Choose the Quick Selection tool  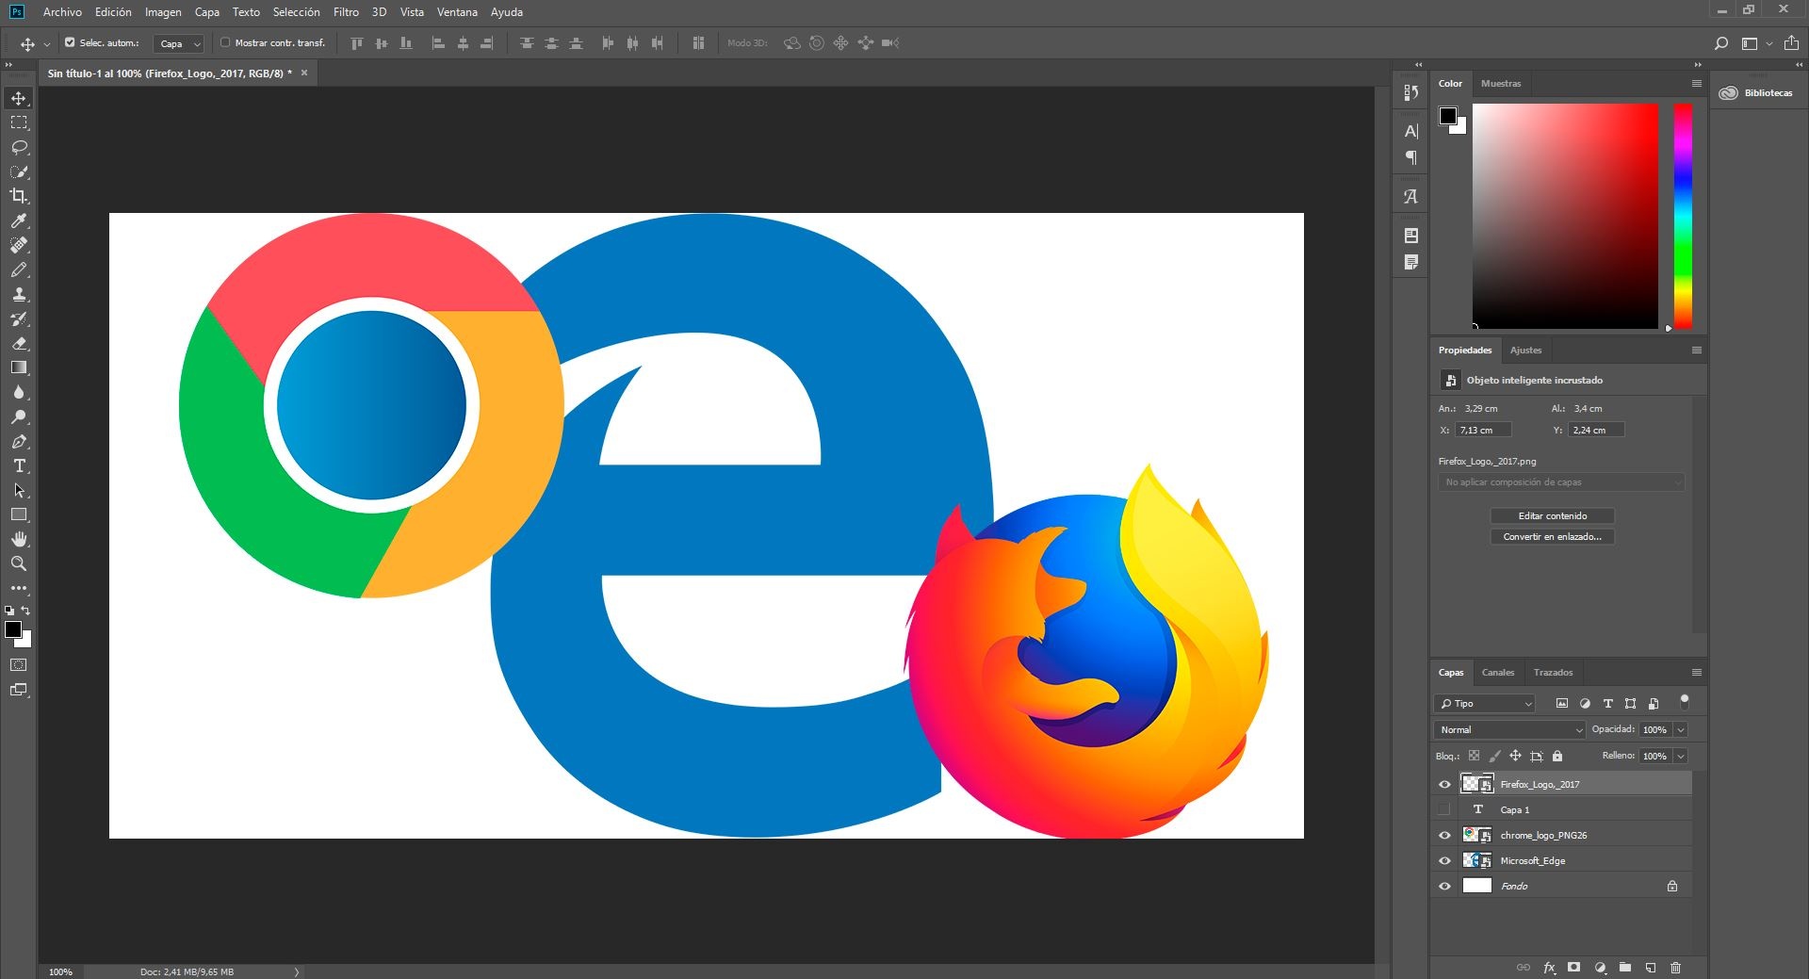(x=19, y=171)
